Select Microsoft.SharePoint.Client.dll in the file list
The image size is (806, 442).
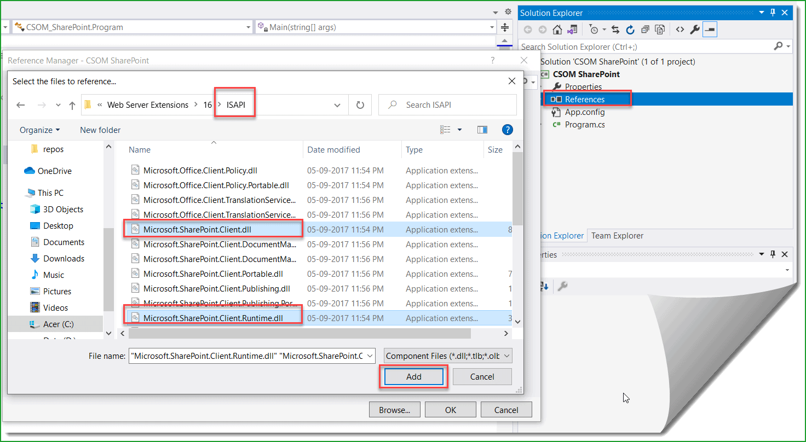pos(197,229)
